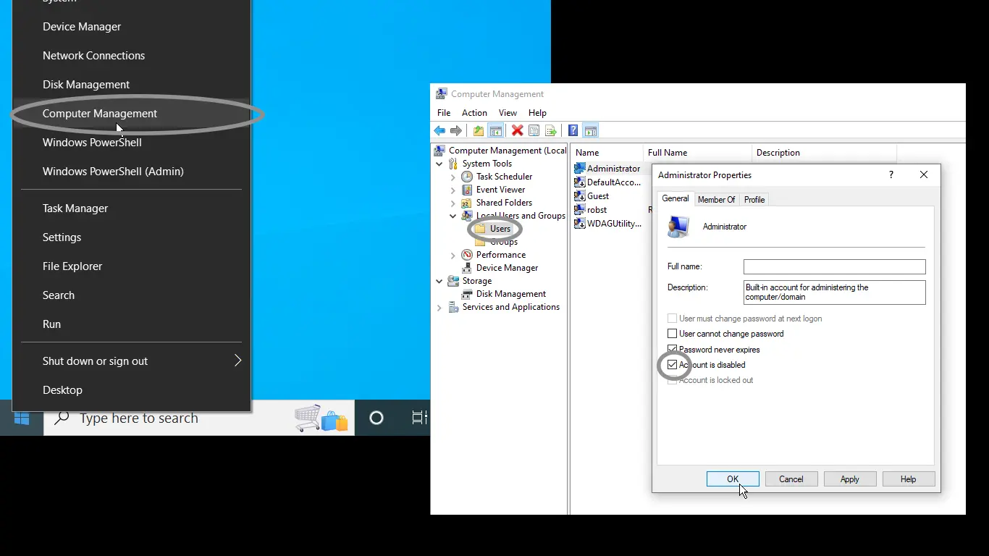Expand the Shared Folders tree node arrow
Screen dimensions: 989x556
click(x=453, y=203)
